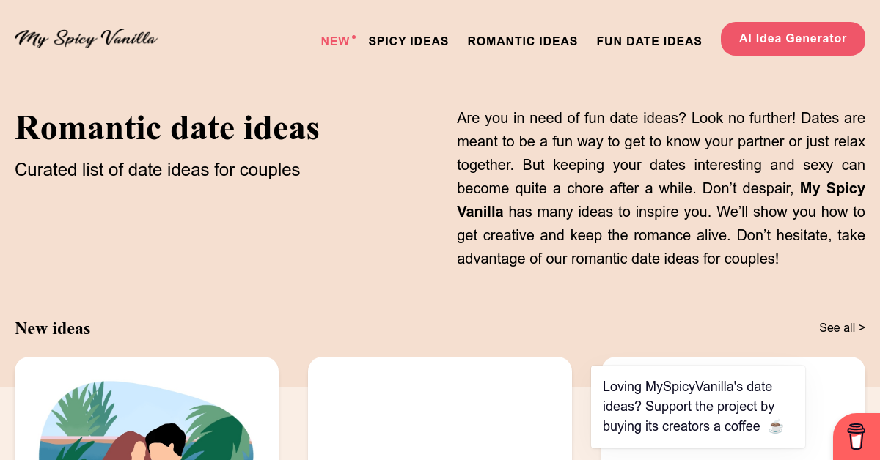This screenshot has width=880, height=460.
Task: Click the Curated list subtitle text
Action: pyautogui.click(x=157, y=170)
